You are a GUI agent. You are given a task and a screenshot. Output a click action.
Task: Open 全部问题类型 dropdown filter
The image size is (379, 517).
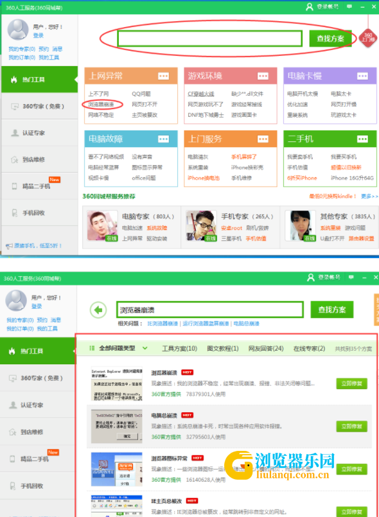tap(118, 348)
